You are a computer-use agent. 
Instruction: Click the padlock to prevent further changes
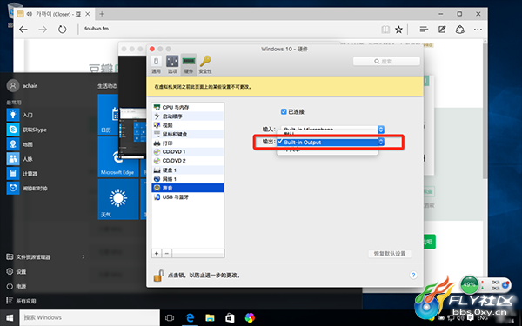[158, 276]
